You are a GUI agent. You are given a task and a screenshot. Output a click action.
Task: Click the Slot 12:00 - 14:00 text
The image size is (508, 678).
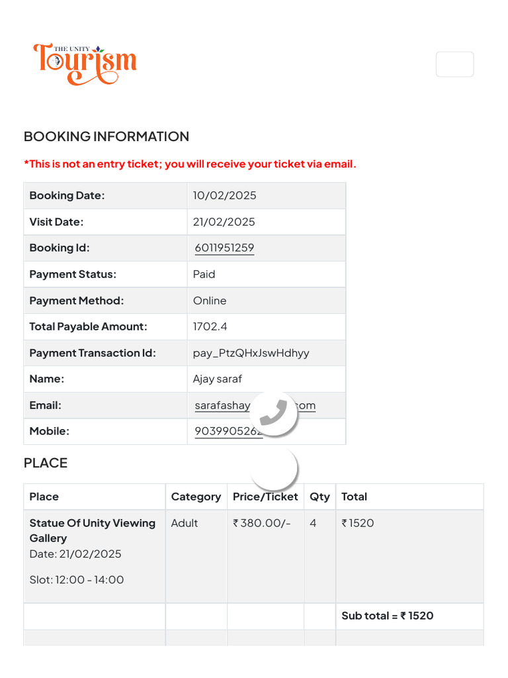coord(77,580)
